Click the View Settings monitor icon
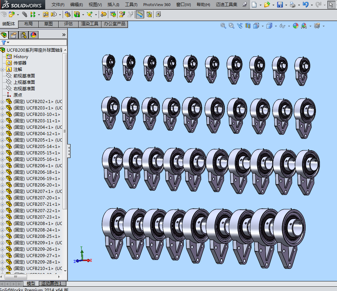Image resolution: width=337 pixels, height=291 pixels. coord(317,26)
